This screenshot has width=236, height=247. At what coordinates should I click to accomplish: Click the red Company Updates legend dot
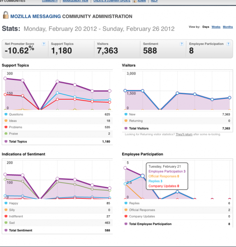[126, 216]
